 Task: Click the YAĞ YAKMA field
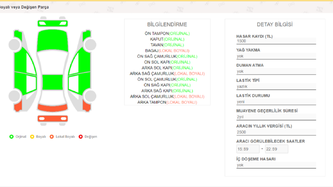(x=276, y=56)
